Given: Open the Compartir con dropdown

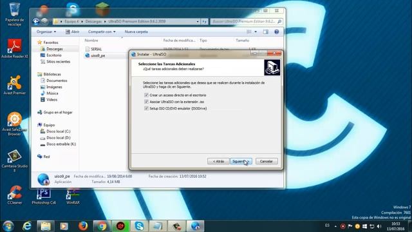Looking at the screenshot, I should pos(102,32).
